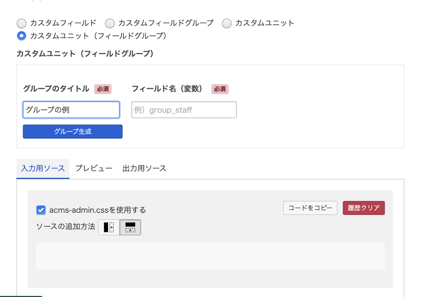
Task: Click the 必須 badge beside グループのタイトル
Action: pyautogui.click(x=103, y=89)
